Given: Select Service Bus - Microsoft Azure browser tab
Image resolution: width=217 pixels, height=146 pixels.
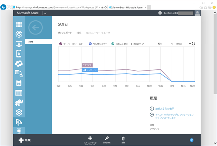Looking at the screenshot, I should tap(127, 7).
